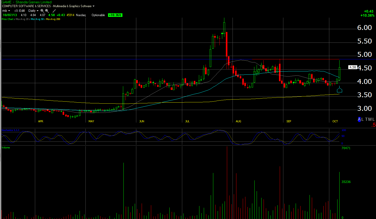This screenshot has width=376, height=219.
Task: Click the MovAvg 50 legend label
Action: (37, 19)
